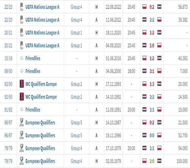This screenshot has height=168, width=190.
Task: Open the Group 1 link for 04.09.2020
Action: pos(76,45)
